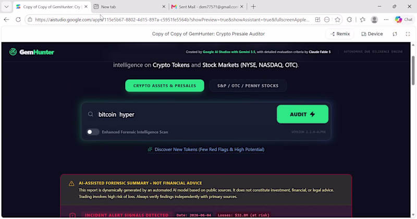Click the scrollbar down arrow

pyautogui.click(x=413, y=215)
